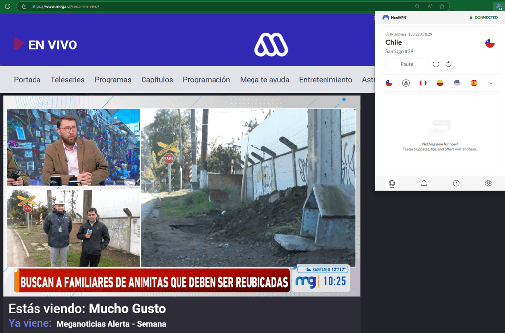
Task: Click the NordVPN logo in panel
Action: pyautogui.click(x=394, y=17)
